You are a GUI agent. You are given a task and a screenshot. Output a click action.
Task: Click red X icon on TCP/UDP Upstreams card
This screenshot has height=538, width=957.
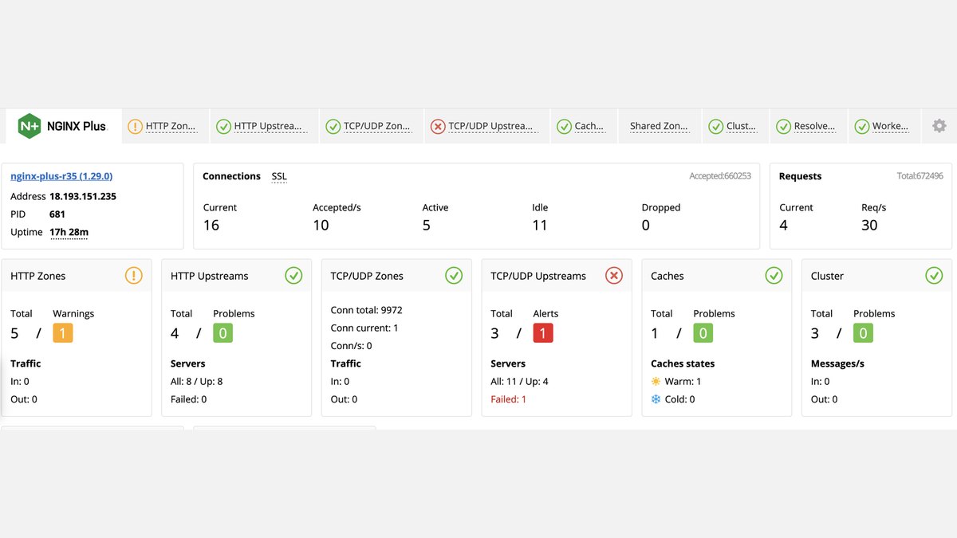coord(613,276)
